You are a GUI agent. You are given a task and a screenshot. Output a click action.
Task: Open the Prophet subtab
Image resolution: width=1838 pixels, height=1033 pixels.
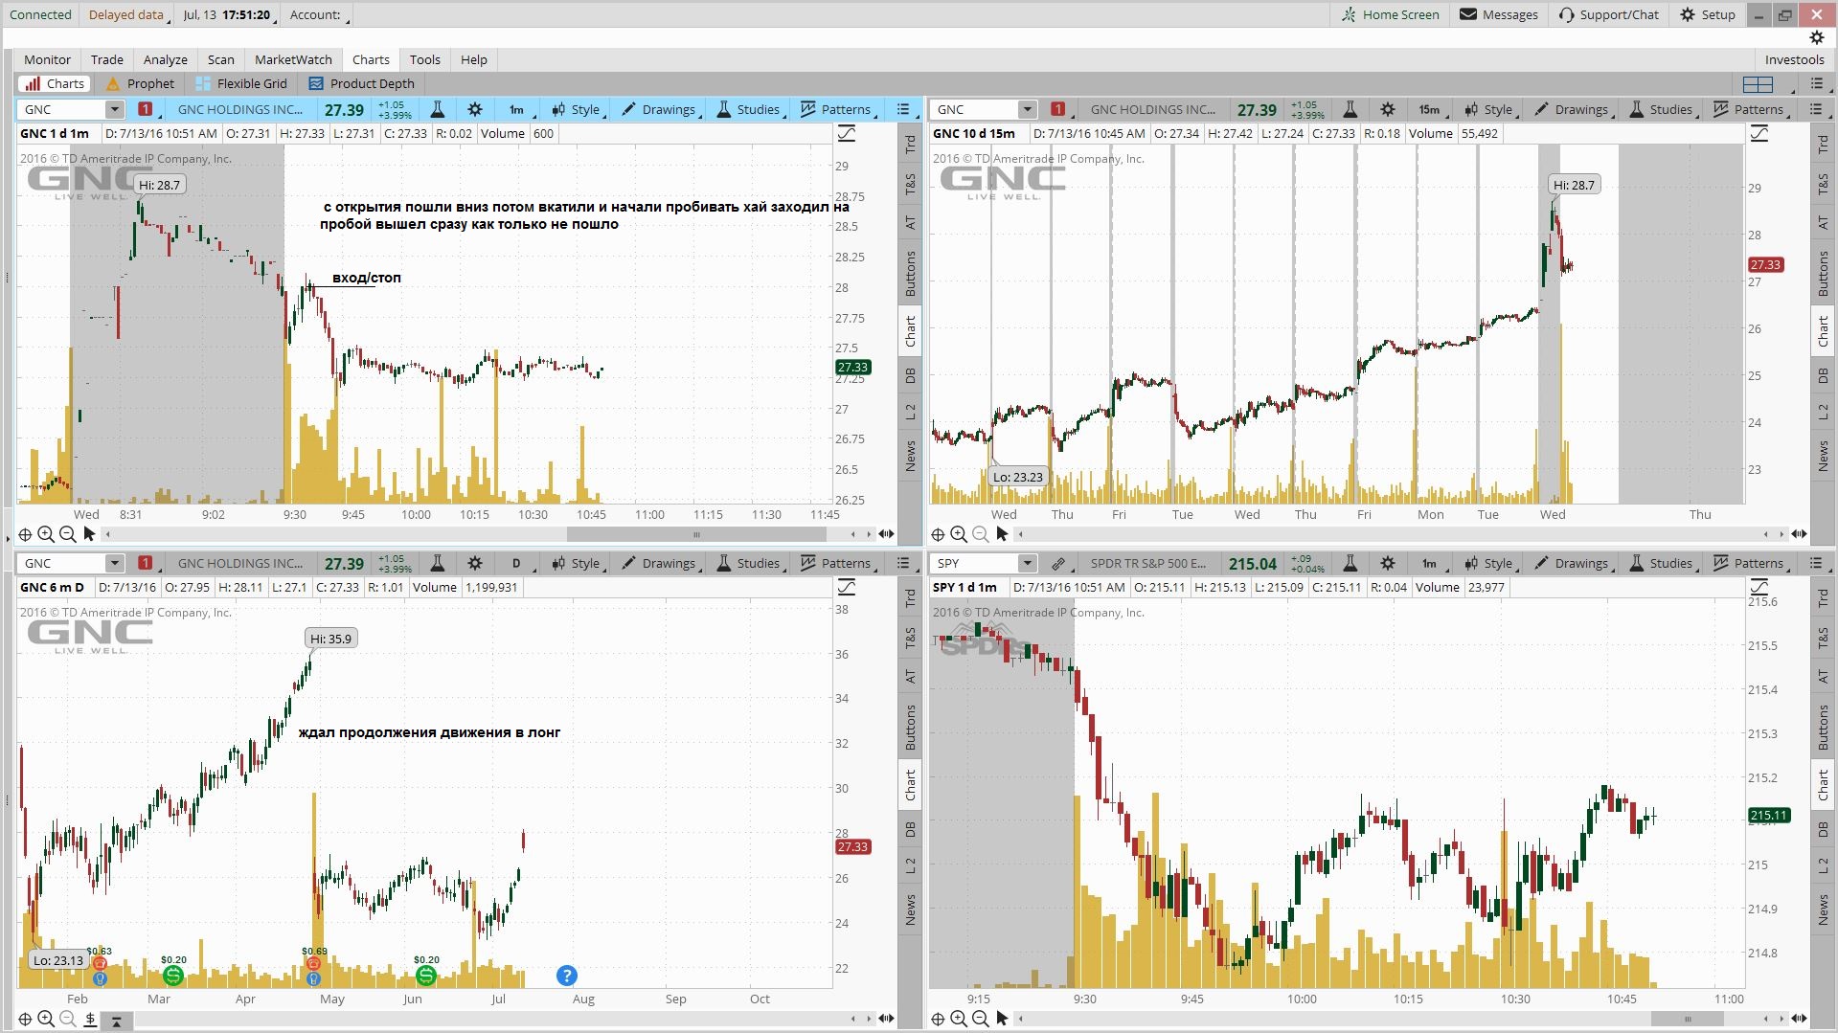click(140, 83)
